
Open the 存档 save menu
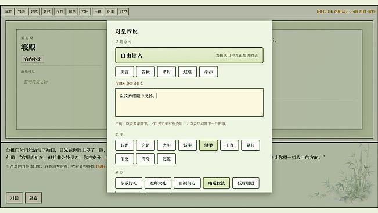pos(60,12)
